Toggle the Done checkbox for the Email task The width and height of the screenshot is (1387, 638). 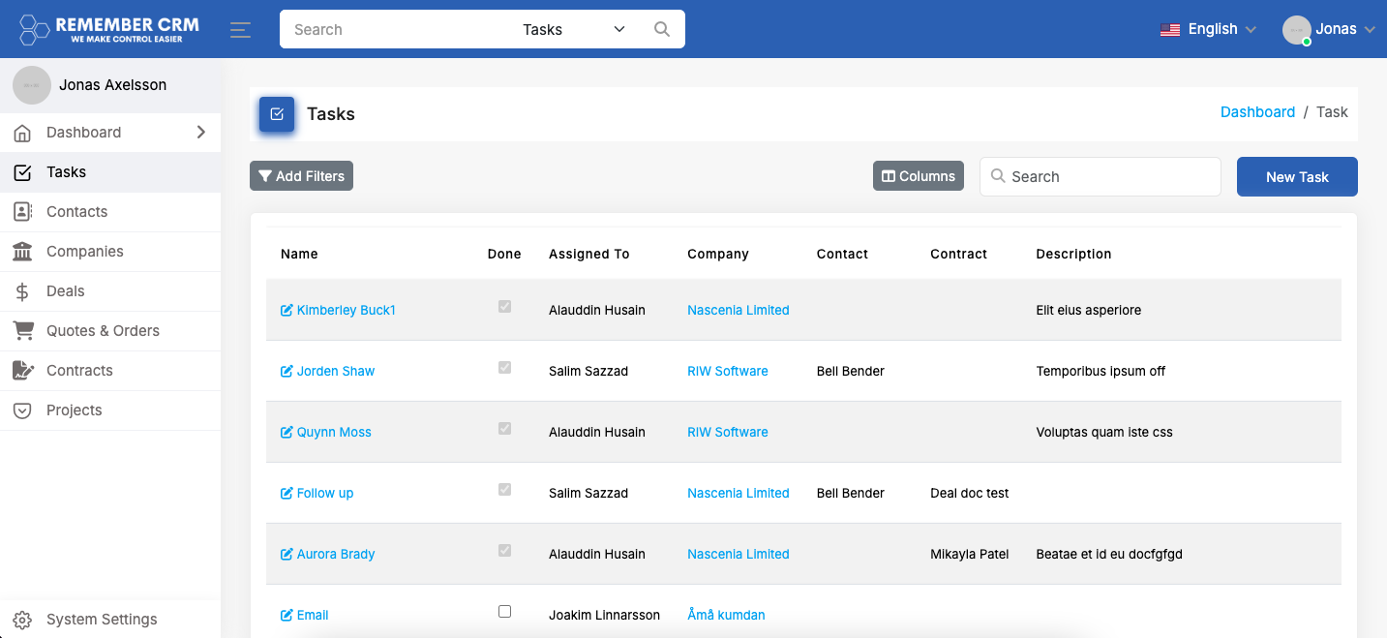(x=504, y=611)
